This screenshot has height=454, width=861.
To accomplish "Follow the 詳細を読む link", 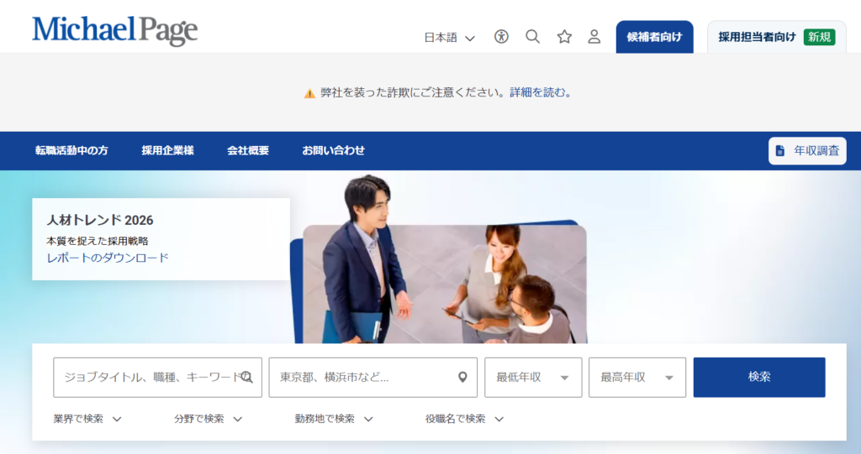I will 539,92.
